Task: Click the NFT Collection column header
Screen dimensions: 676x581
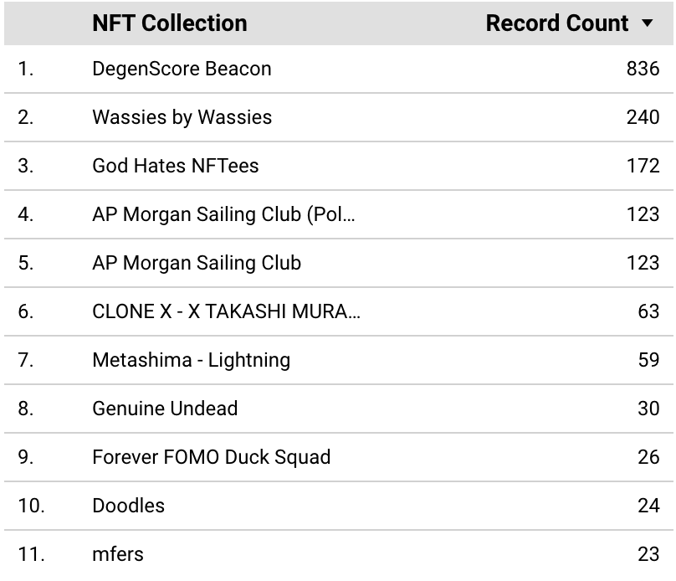Action: click(170, 23)
